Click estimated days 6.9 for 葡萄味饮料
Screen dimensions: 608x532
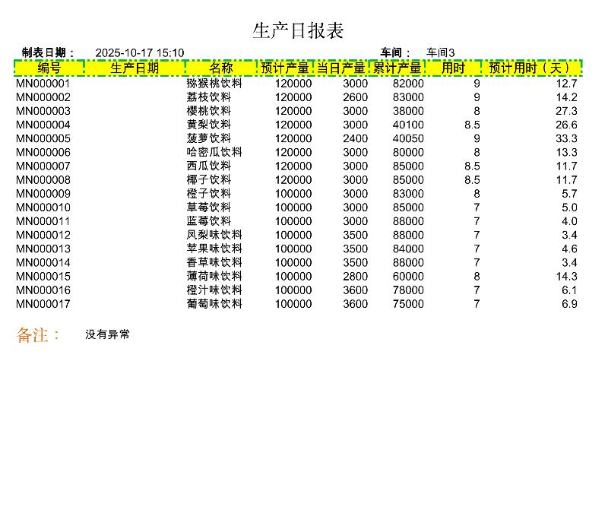click(x=569, y=304)
